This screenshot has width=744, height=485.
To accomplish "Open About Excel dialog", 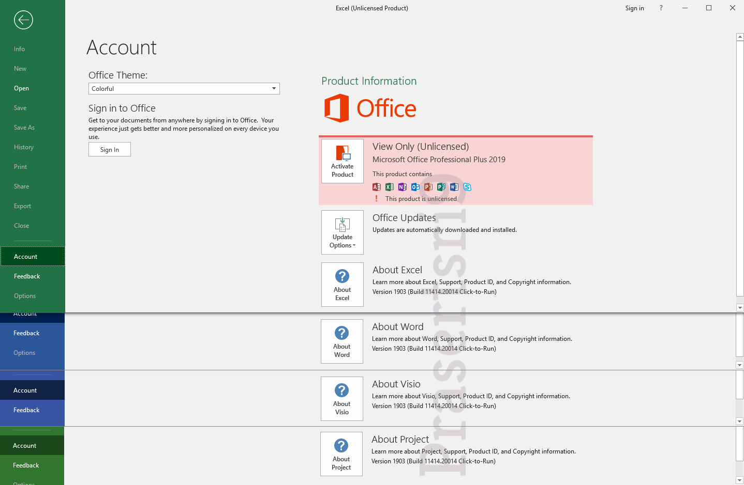I will (x=343, y=285).
